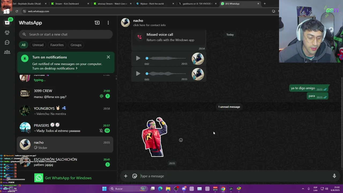
Task: Click Turn on desktop notifications link
Action: pyautogui.click(x=55, y=68)
